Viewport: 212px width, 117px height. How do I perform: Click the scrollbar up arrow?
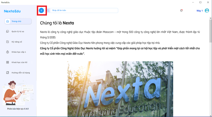click(210, 18)
